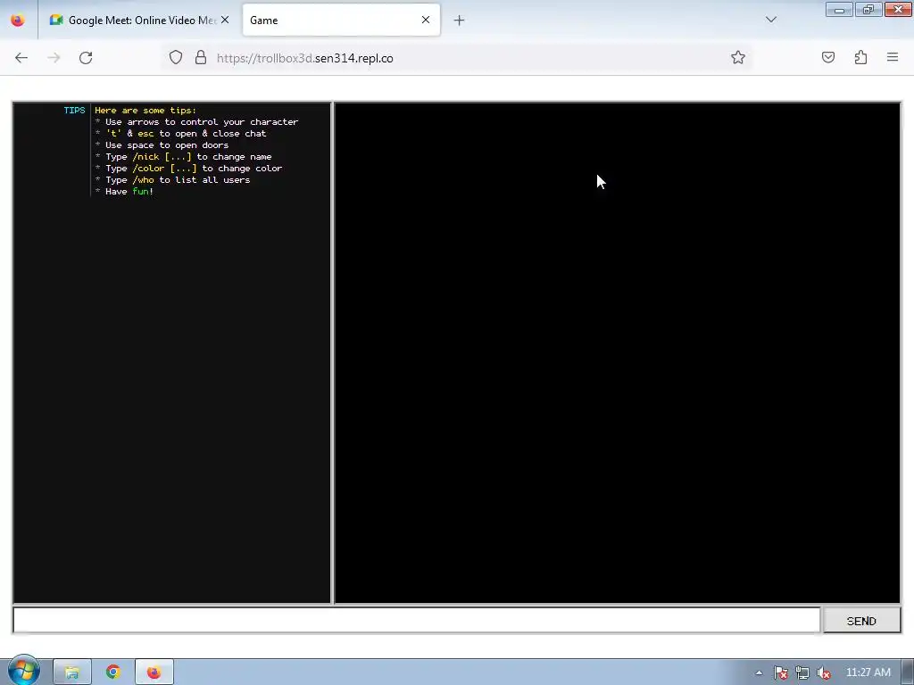Image resolution: width=914 pixels, height=685 pixels.
Task: Save page to Pocket icon
Action: coord(828,57)
